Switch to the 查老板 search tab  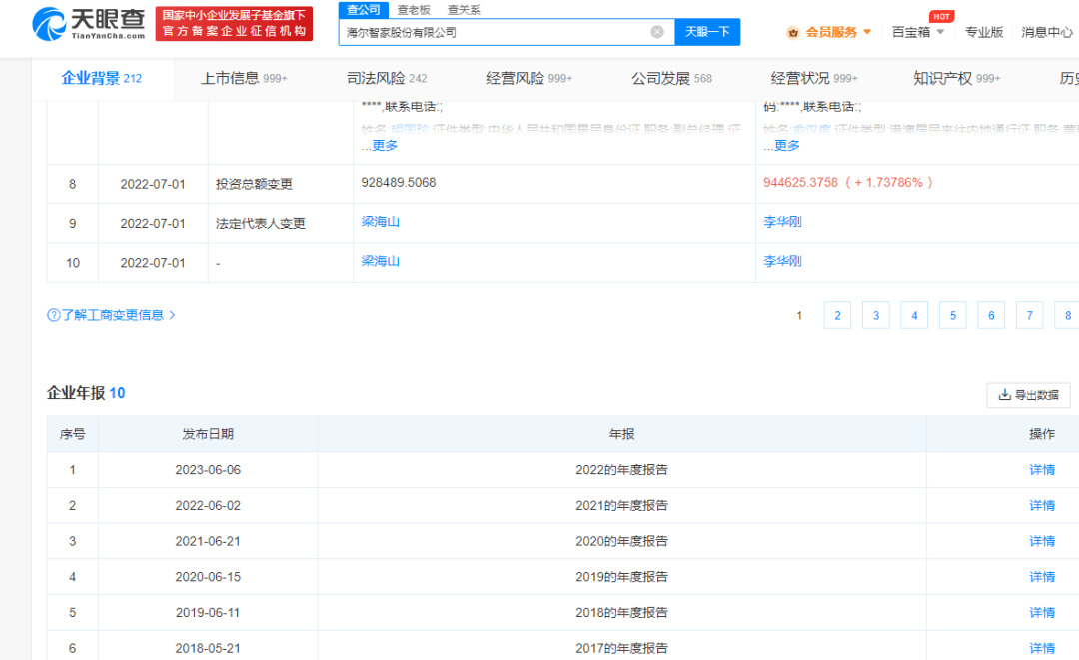(414, 10)
